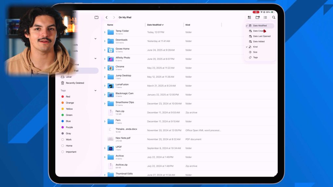Switch to grid view using the icons button
The width and height of the screenshot is (333, 187).
[x=249, y=17]
